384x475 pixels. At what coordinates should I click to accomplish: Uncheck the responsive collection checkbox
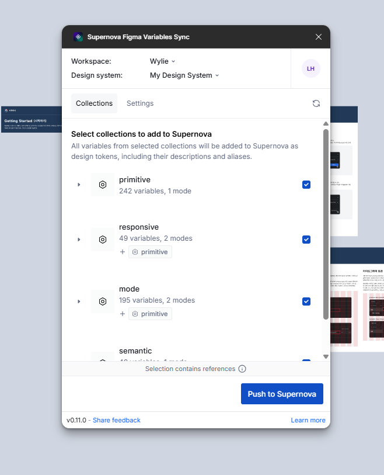[x=306, y=240]
